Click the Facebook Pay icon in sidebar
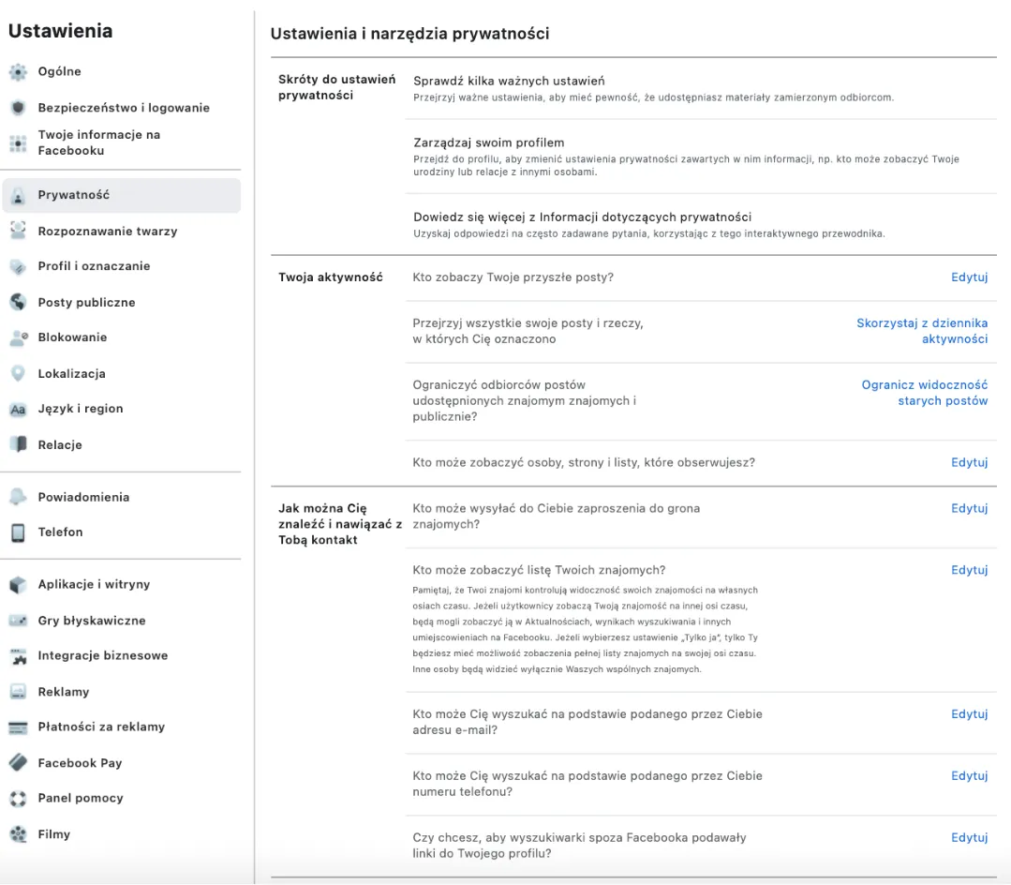The height and width of the screenshot is (885, 1011). click(18, 763)
